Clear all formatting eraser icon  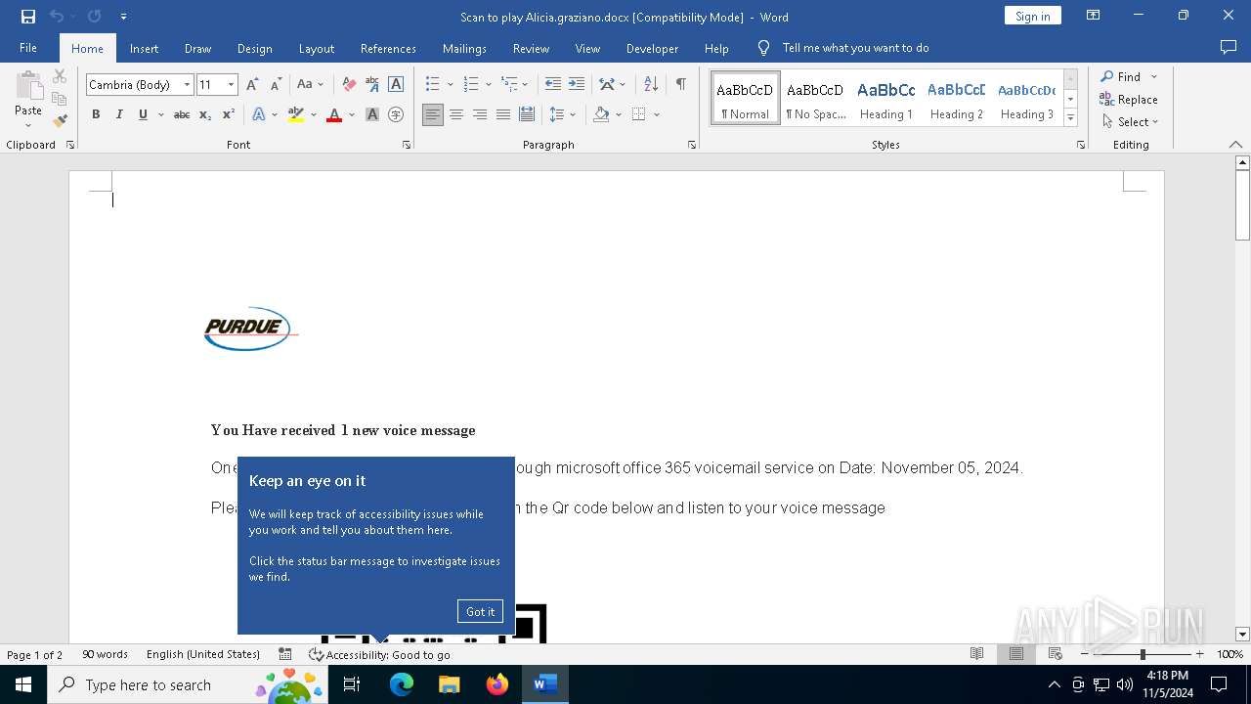(x=349, y=85)
